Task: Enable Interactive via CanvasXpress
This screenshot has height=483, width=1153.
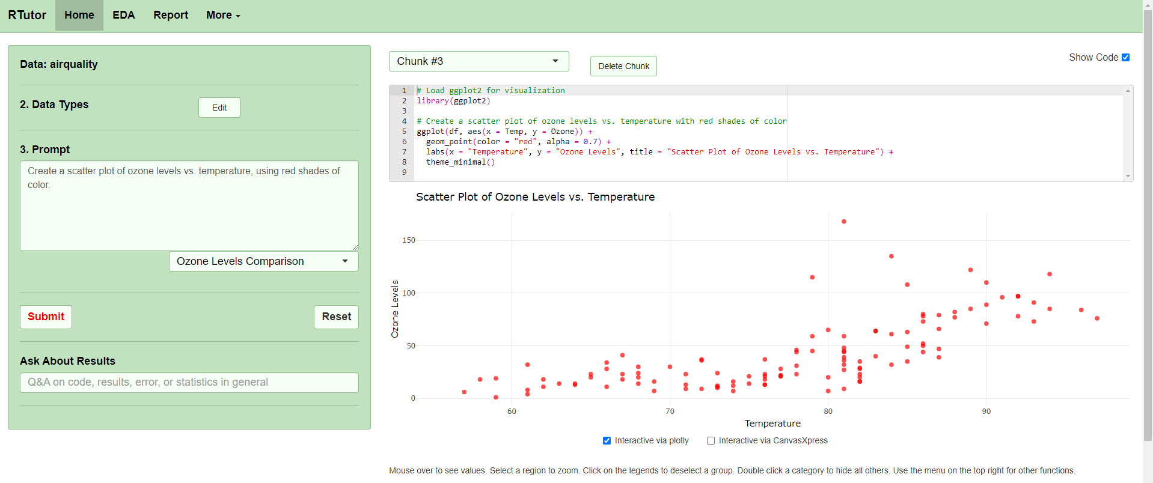Action: pos(711,440)
